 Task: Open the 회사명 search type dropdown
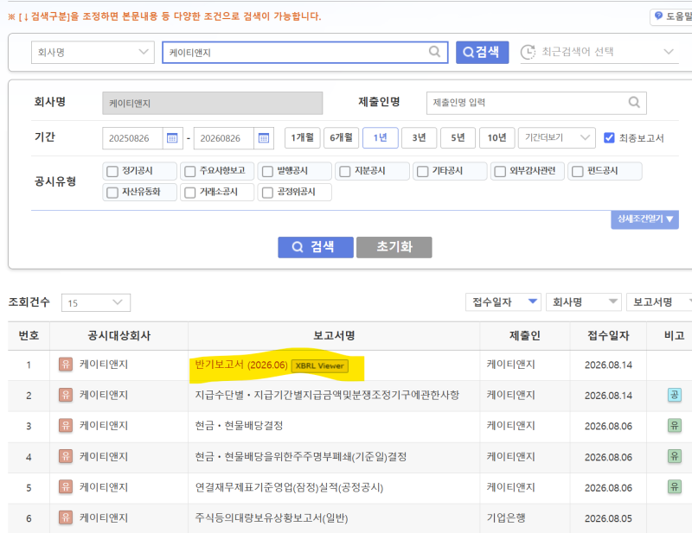click(x=93, y=52)
